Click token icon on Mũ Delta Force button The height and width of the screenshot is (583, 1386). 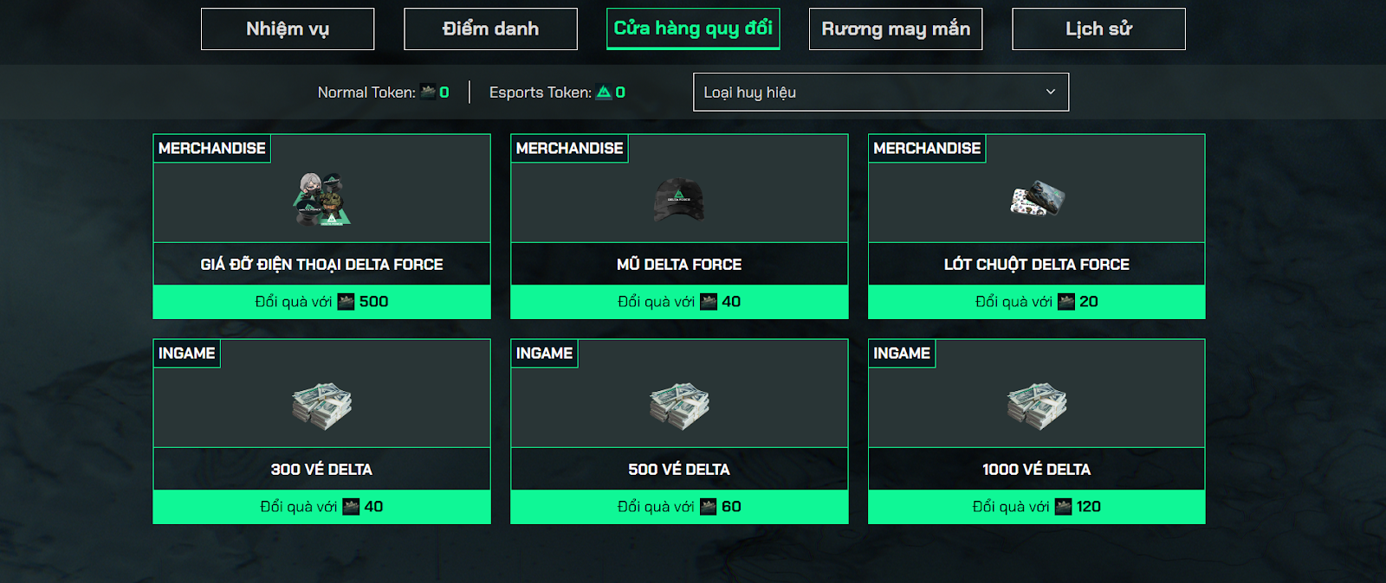709,302
